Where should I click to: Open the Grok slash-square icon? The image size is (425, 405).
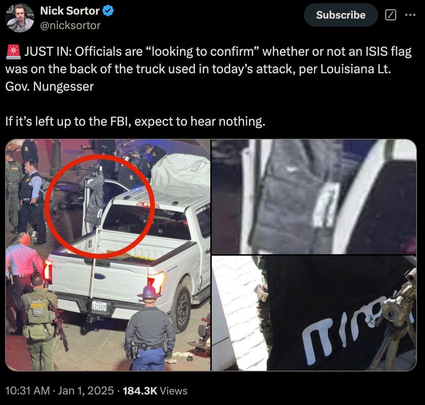coord(390,15)
